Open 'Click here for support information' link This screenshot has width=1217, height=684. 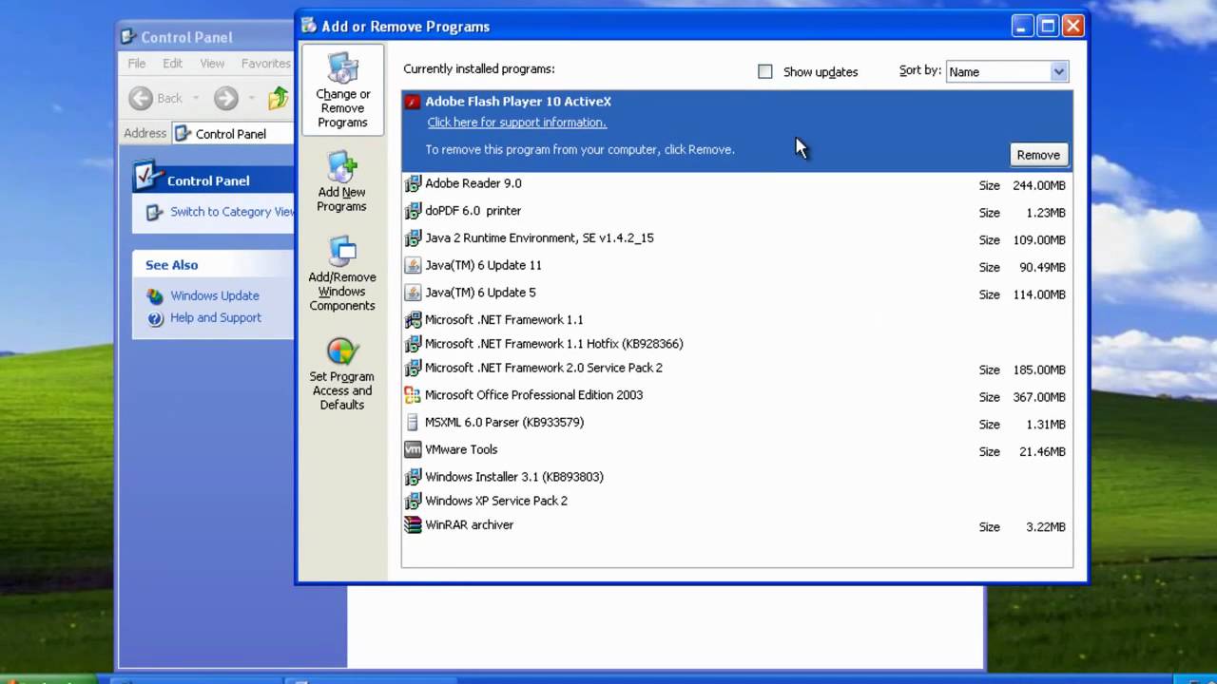tap(516, 123)
